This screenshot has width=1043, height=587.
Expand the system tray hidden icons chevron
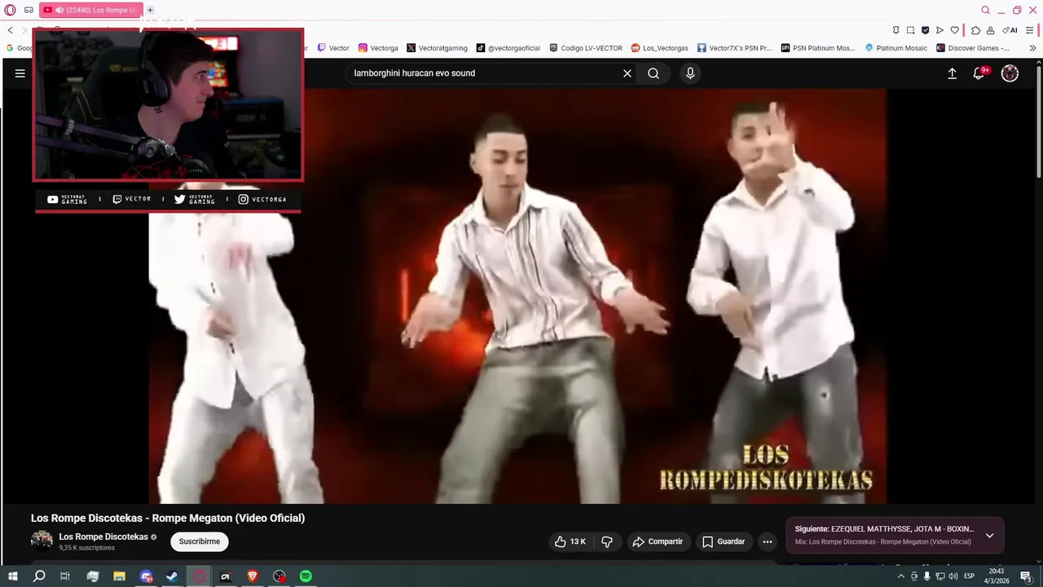coord(900,576)
